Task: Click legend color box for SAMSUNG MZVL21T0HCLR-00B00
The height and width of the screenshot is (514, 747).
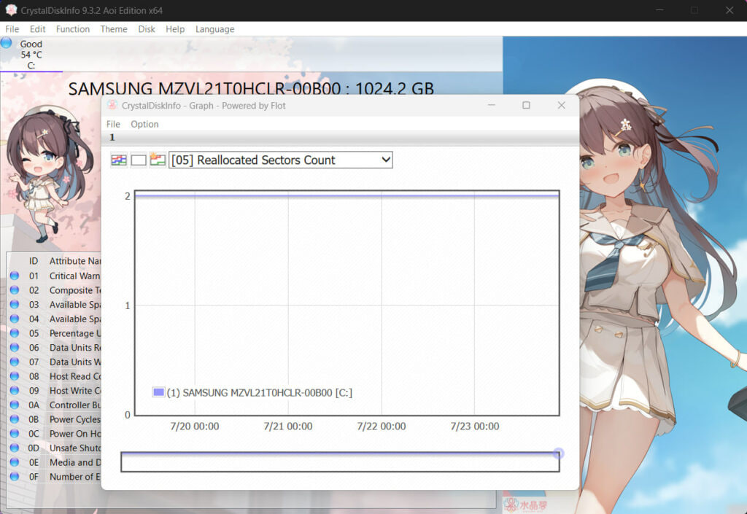Action: (158, 392)
